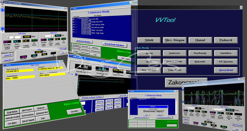Click the scrollbar of the 7 Odebrano Bledy fault list
The height and width of the screenshot is (131, 247).
click(133, 29)
